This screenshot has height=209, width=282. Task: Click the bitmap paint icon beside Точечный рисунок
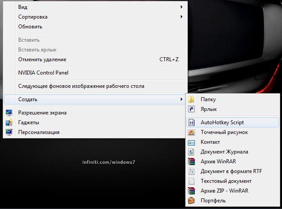(x=191, y=132)
